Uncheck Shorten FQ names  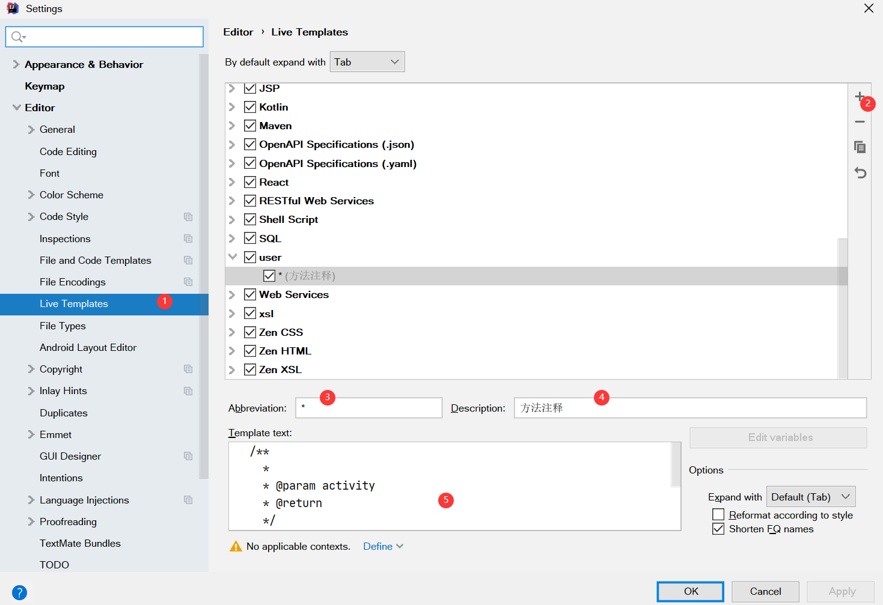click(x=718, y=529)
